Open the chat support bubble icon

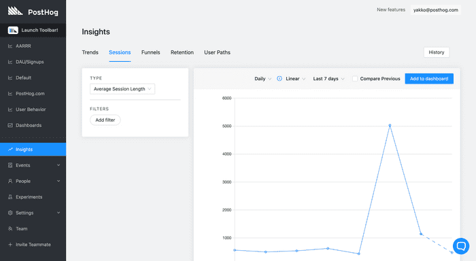(x=461, y=246)
